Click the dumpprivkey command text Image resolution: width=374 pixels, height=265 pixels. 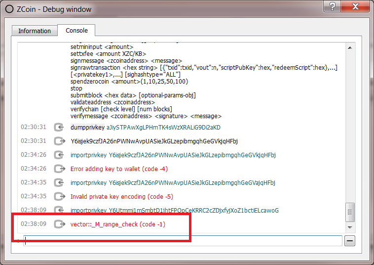[87, 128]
